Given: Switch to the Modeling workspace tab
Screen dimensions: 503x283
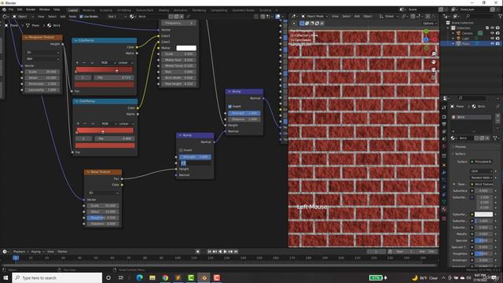Looking at the screenshot, I should (89, 10).
